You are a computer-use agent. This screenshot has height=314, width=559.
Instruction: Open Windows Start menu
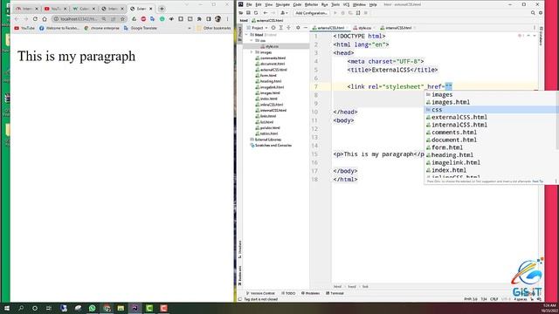point(6,308)
